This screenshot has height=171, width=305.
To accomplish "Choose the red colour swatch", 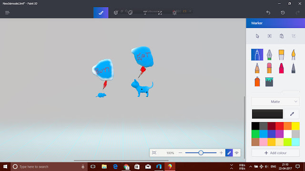I will click(279, 126).
